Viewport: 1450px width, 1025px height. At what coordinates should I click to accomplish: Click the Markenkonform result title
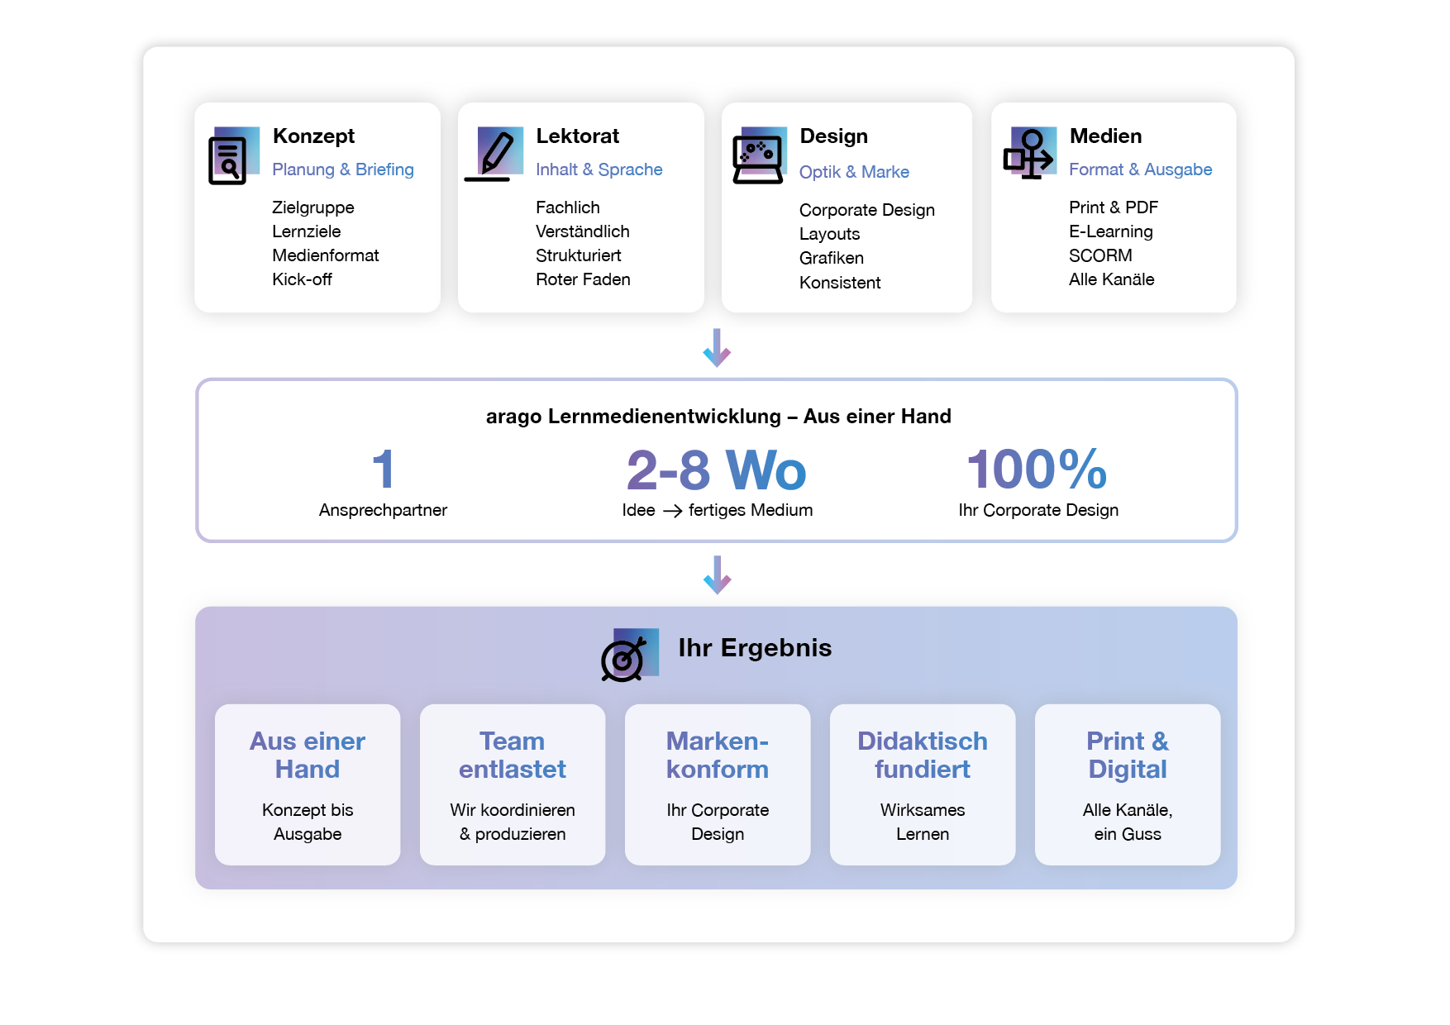(x=718, y=756)
